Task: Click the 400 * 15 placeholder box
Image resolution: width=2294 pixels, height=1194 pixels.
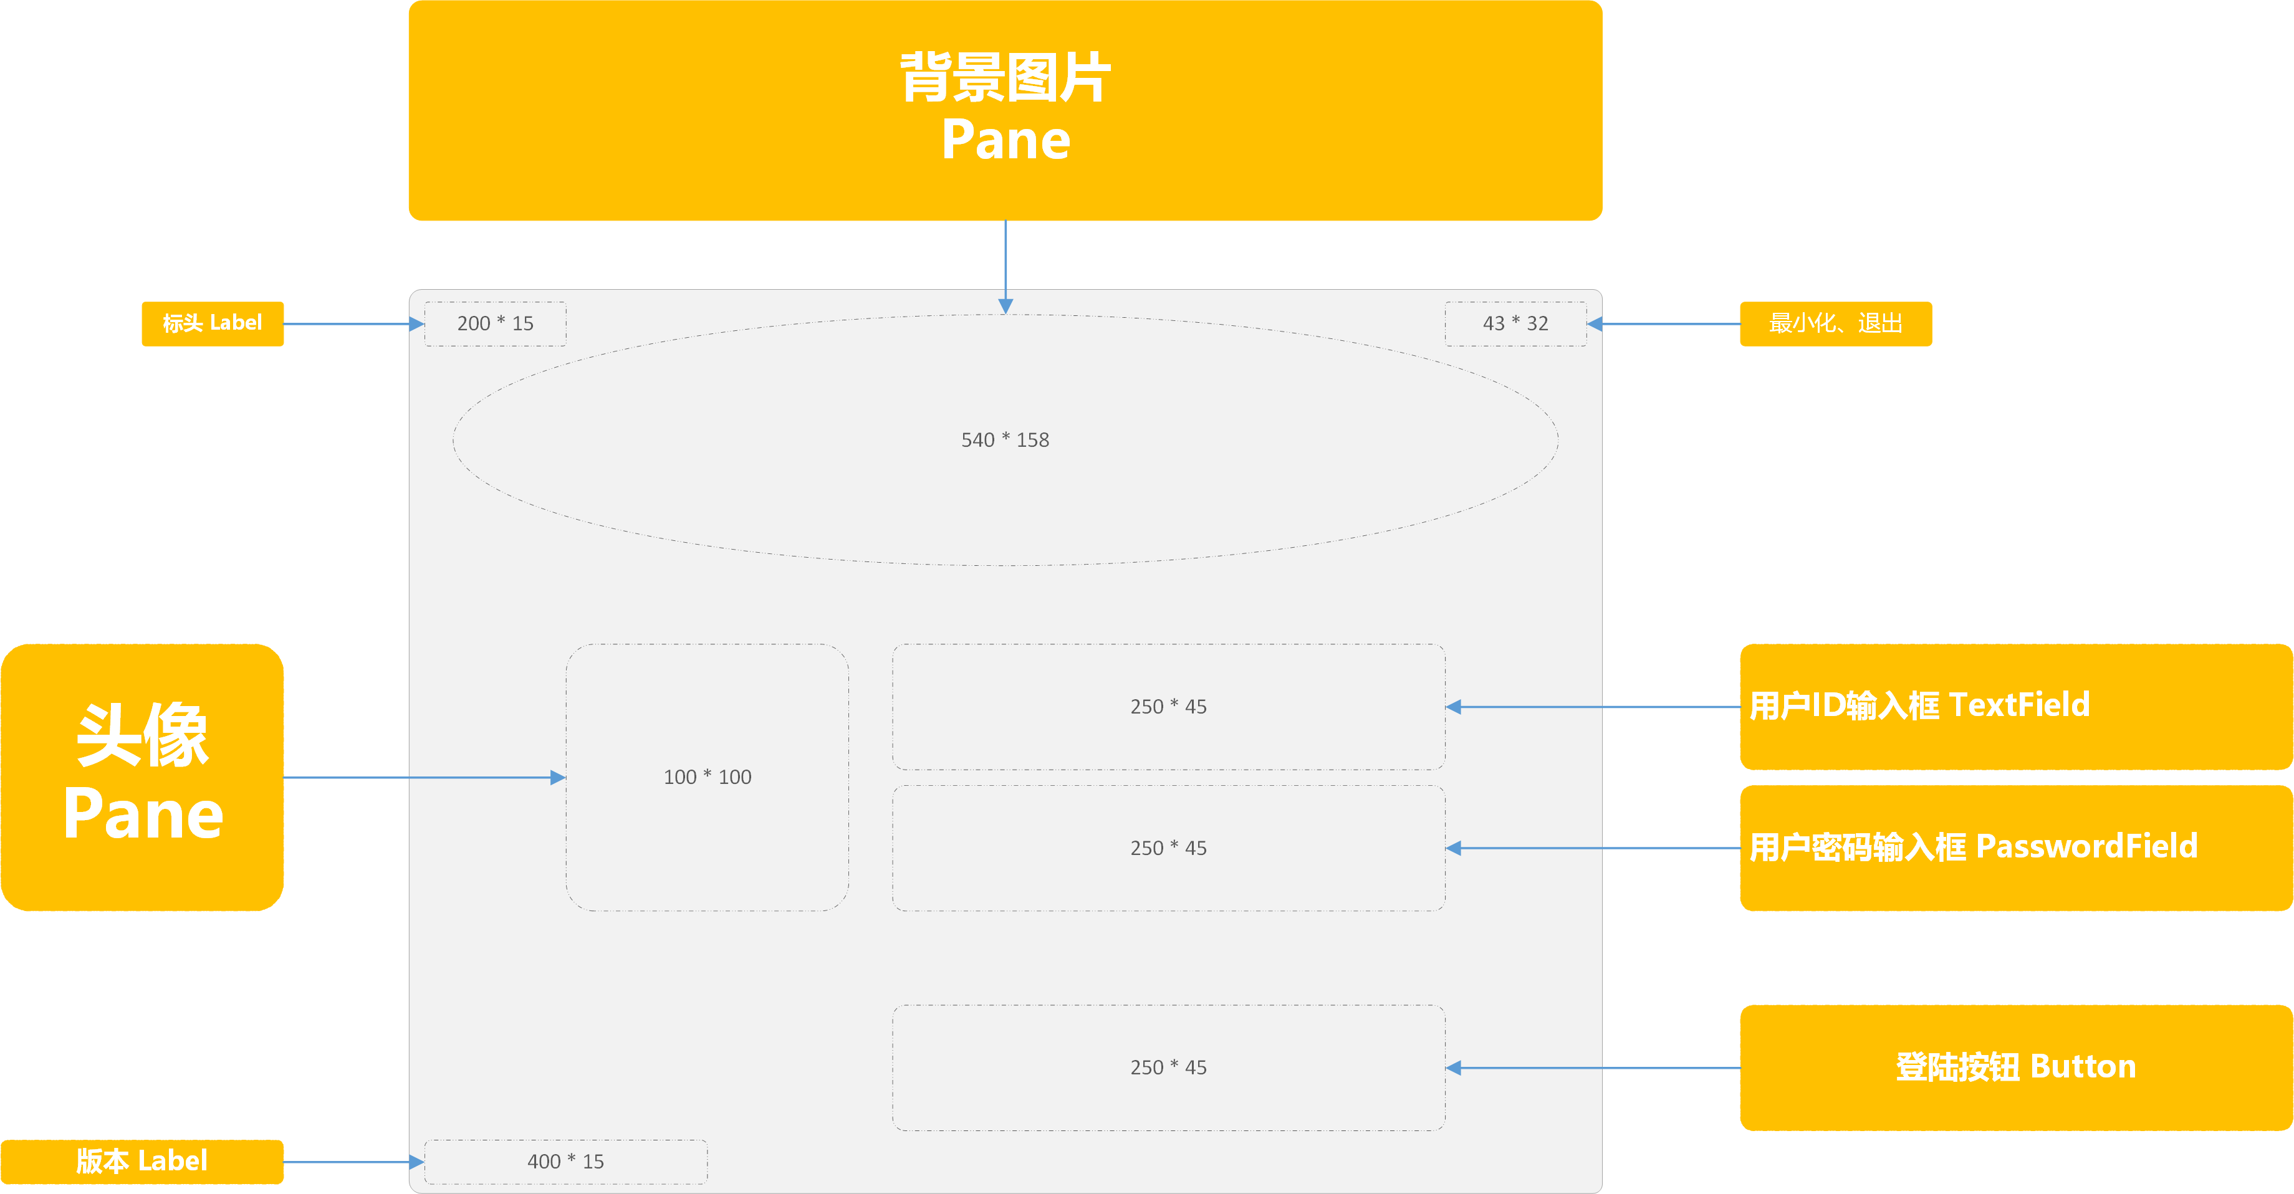Action: pos(565,1161)
